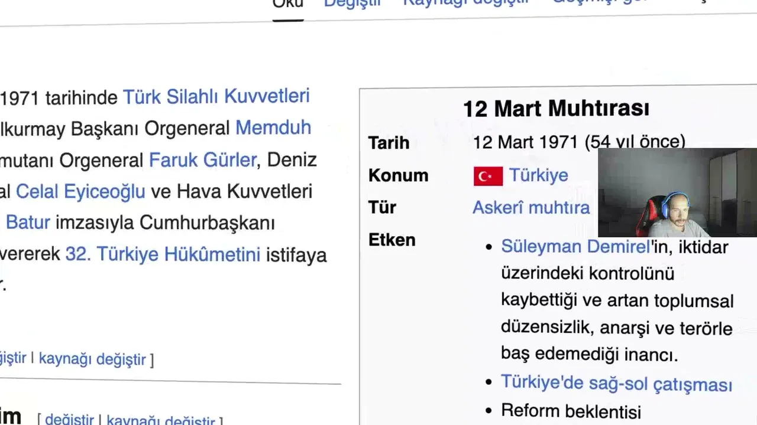Screen dimensions: 757x425
Task: Open the Türkiye'de sağ-sol çatışması link
Action: point(616,384)
